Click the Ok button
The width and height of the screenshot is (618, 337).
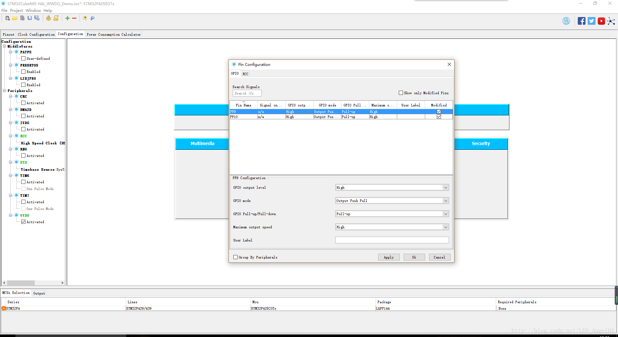pos(414,257)
